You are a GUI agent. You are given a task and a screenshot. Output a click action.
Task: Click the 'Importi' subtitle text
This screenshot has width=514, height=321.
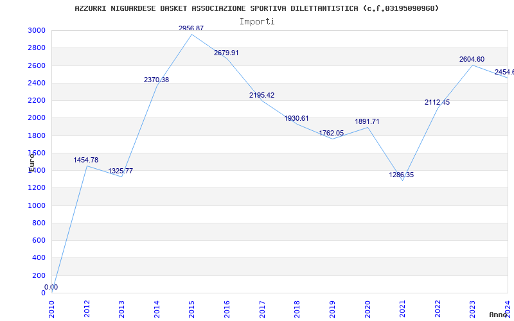(257, 22)
